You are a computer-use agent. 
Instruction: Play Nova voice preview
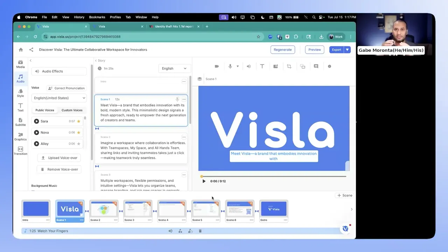[36, 132]
